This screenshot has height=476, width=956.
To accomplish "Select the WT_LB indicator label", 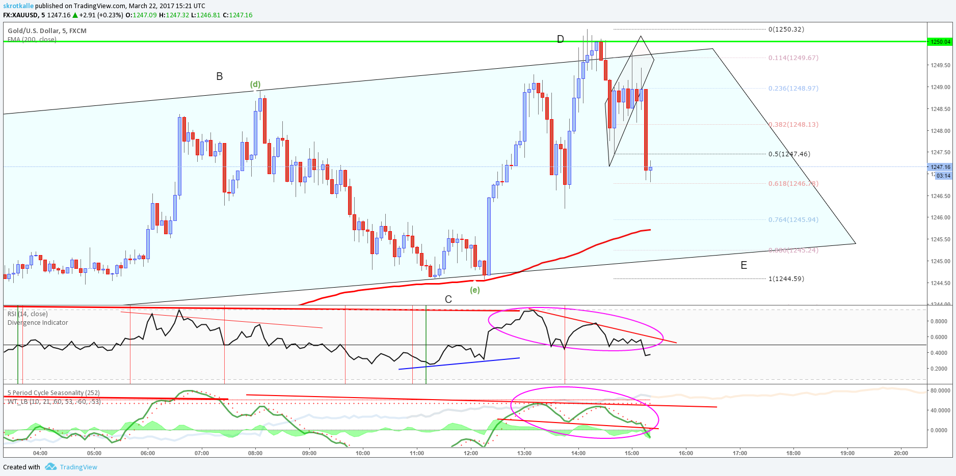I will tap(54, 402).
